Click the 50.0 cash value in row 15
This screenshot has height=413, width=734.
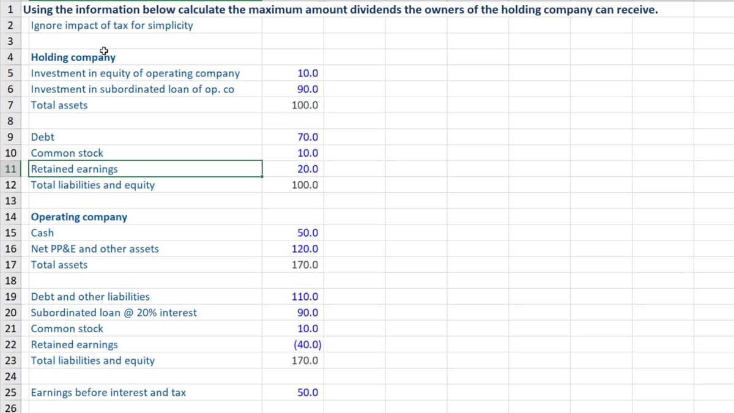click(308, 233)
